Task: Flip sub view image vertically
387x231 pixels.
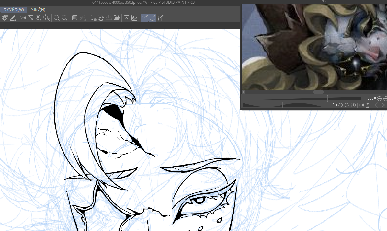Action: 368,105
